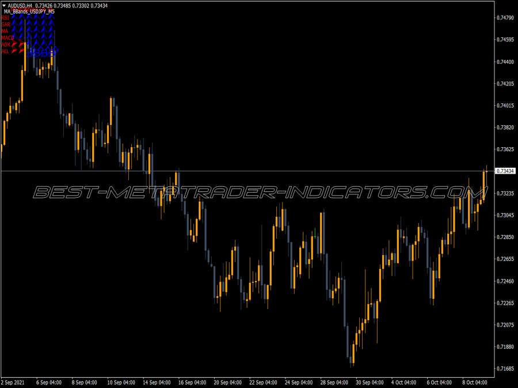
Task: Select the MA_BBands_USDJPY_M5 indicator label
Action: coord(29,11)
